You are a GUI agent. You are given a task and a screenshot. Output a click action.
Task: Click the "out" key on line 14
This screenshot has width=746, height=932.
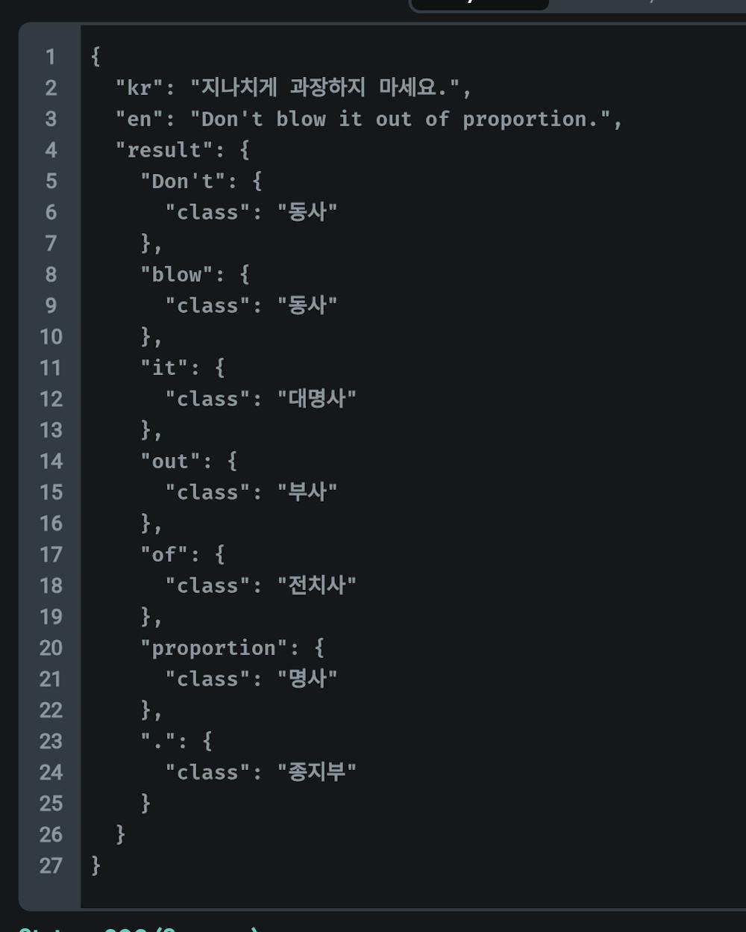coord(171,461)
